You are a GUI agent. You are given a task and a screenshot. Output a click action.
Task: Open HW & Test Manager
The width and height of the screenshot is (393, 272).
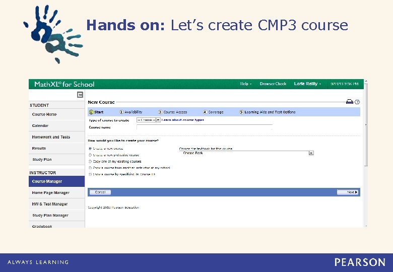[56, 204]
